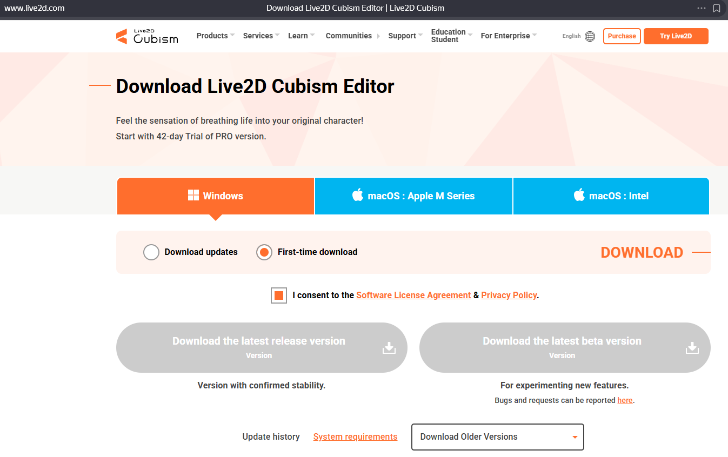
Task: Select the First-time download radio button
Action: 264,252
